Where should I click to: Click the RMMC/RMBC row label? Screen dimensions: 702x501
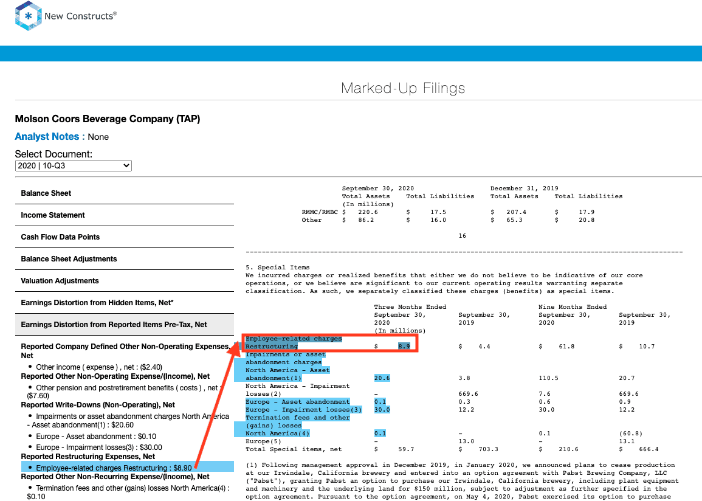[320, 212]
